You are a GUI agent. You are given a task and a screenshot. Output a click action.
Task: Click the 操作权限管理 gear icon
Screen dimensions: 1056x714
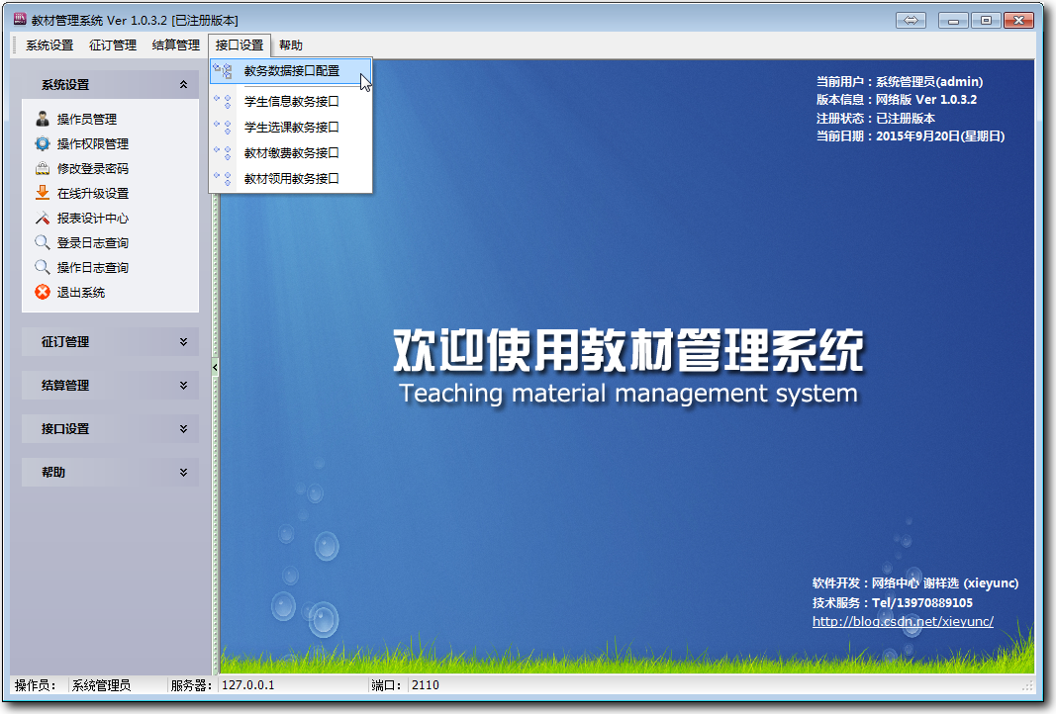(43, 144)
